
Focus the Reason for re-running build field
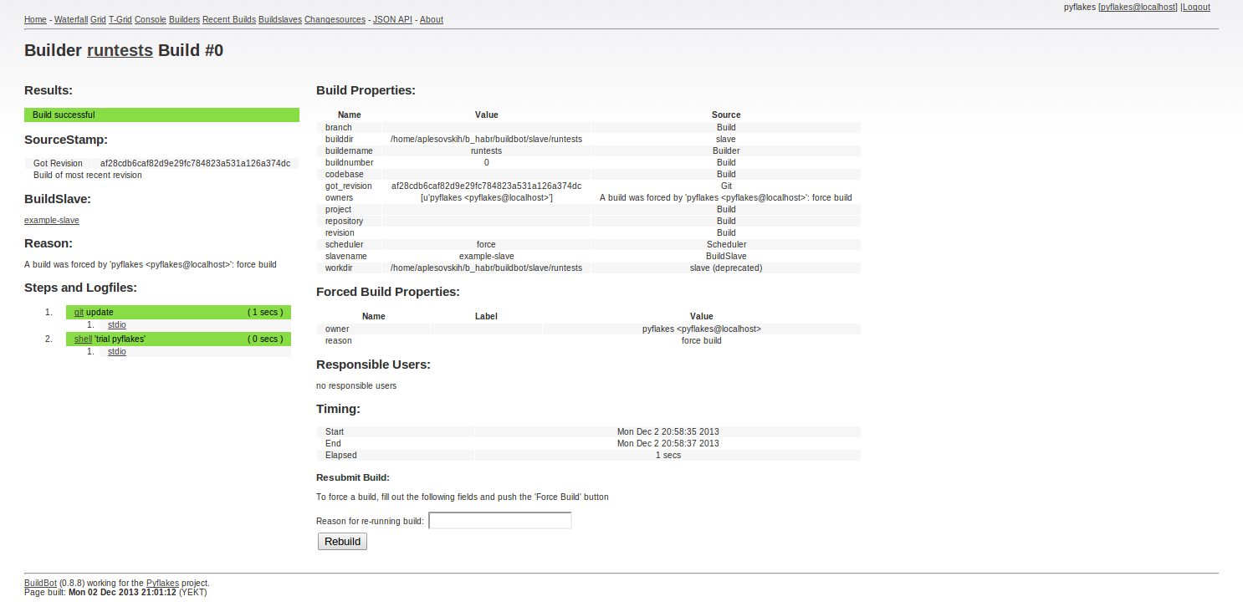coord(500,521)
